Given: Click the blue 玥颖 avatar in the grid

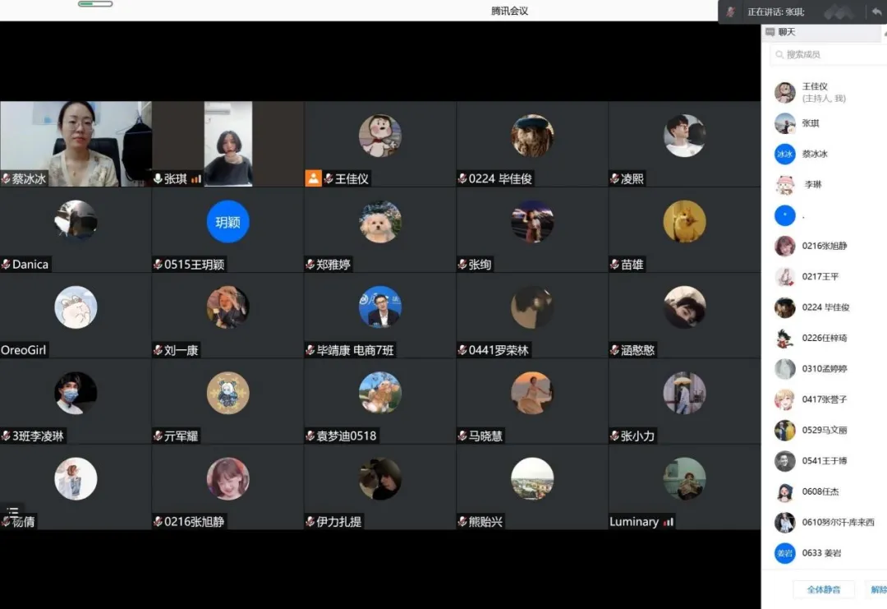Looking at the screenshot, I should (227, 221).
